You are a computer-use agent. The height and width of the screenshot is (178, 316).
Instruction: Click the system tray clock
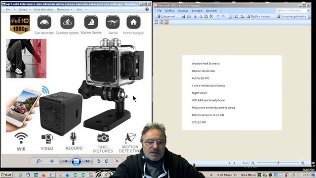pos(306,175)
